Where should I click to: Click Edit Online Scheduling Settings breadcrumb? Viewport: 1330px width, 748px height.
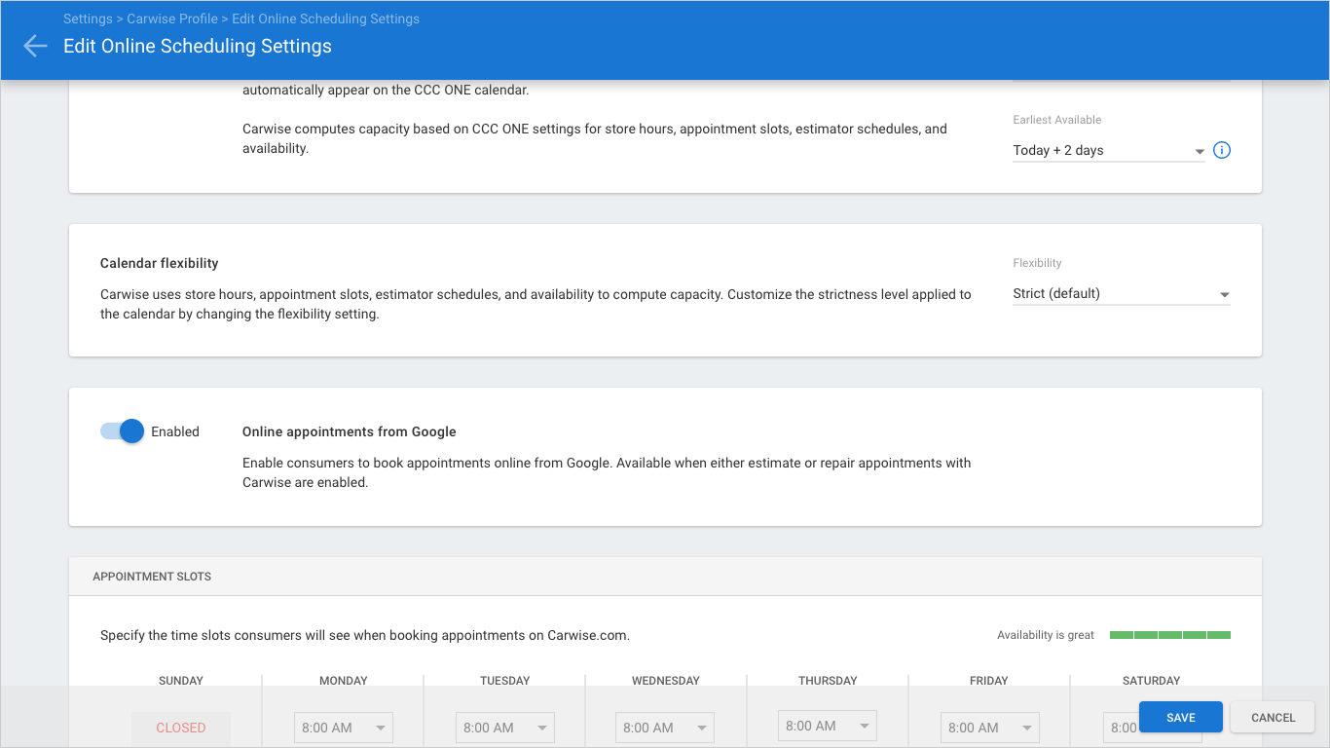point(325,19)
